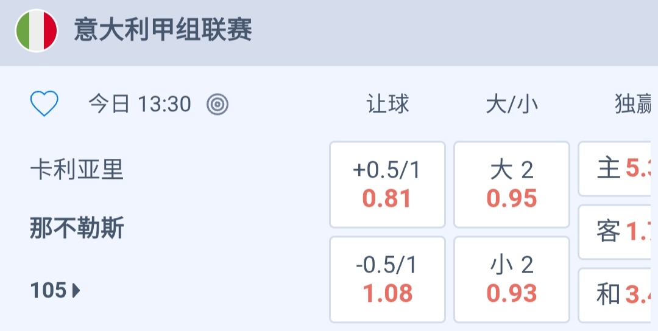This screenshot has height=331, width=658.
Task: Select the 让球 handicap column header
Action: [x=387, y=105]
